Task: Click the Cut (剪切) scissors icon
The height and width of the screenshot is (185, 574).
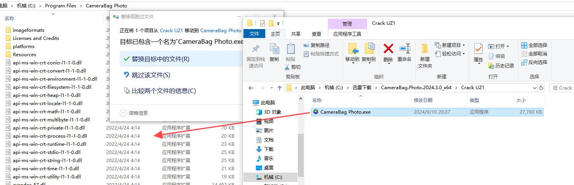Action: (x=287, y=67)
